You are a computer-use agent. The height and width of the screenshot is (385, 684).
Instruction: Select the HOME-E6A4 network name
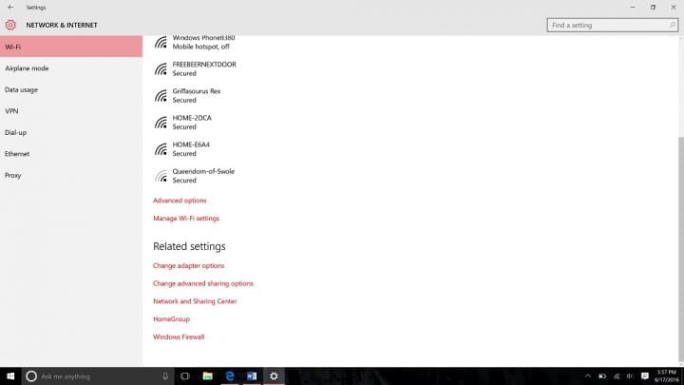pos(191,144)
